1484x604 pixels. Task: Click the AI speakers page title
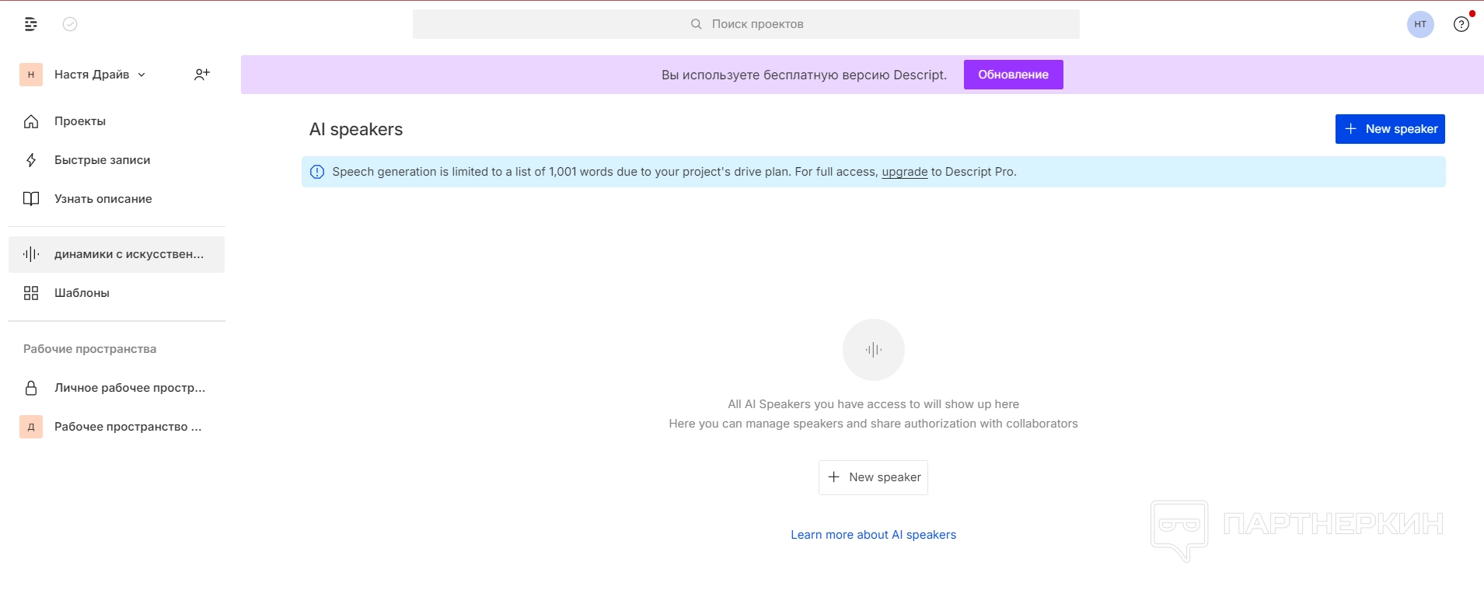(356, 129)
